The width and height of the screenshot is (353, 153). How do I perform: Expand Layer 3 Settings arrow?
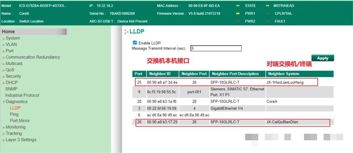[4, 140]
